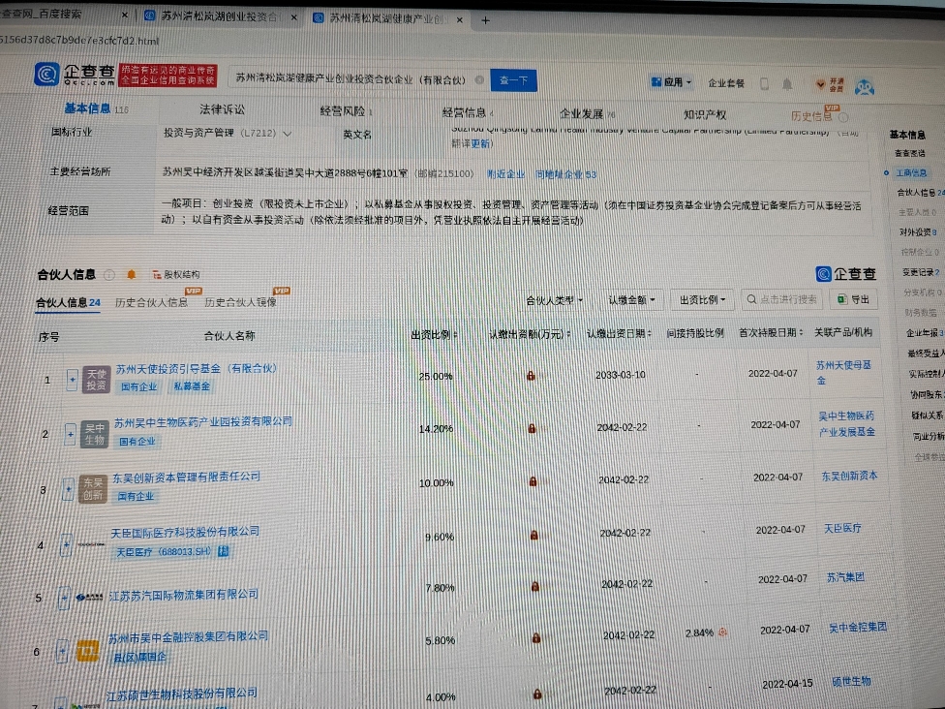Click lock icon in 10.00% row
This screenshot has width=945, height=709.
pos(533,481)
